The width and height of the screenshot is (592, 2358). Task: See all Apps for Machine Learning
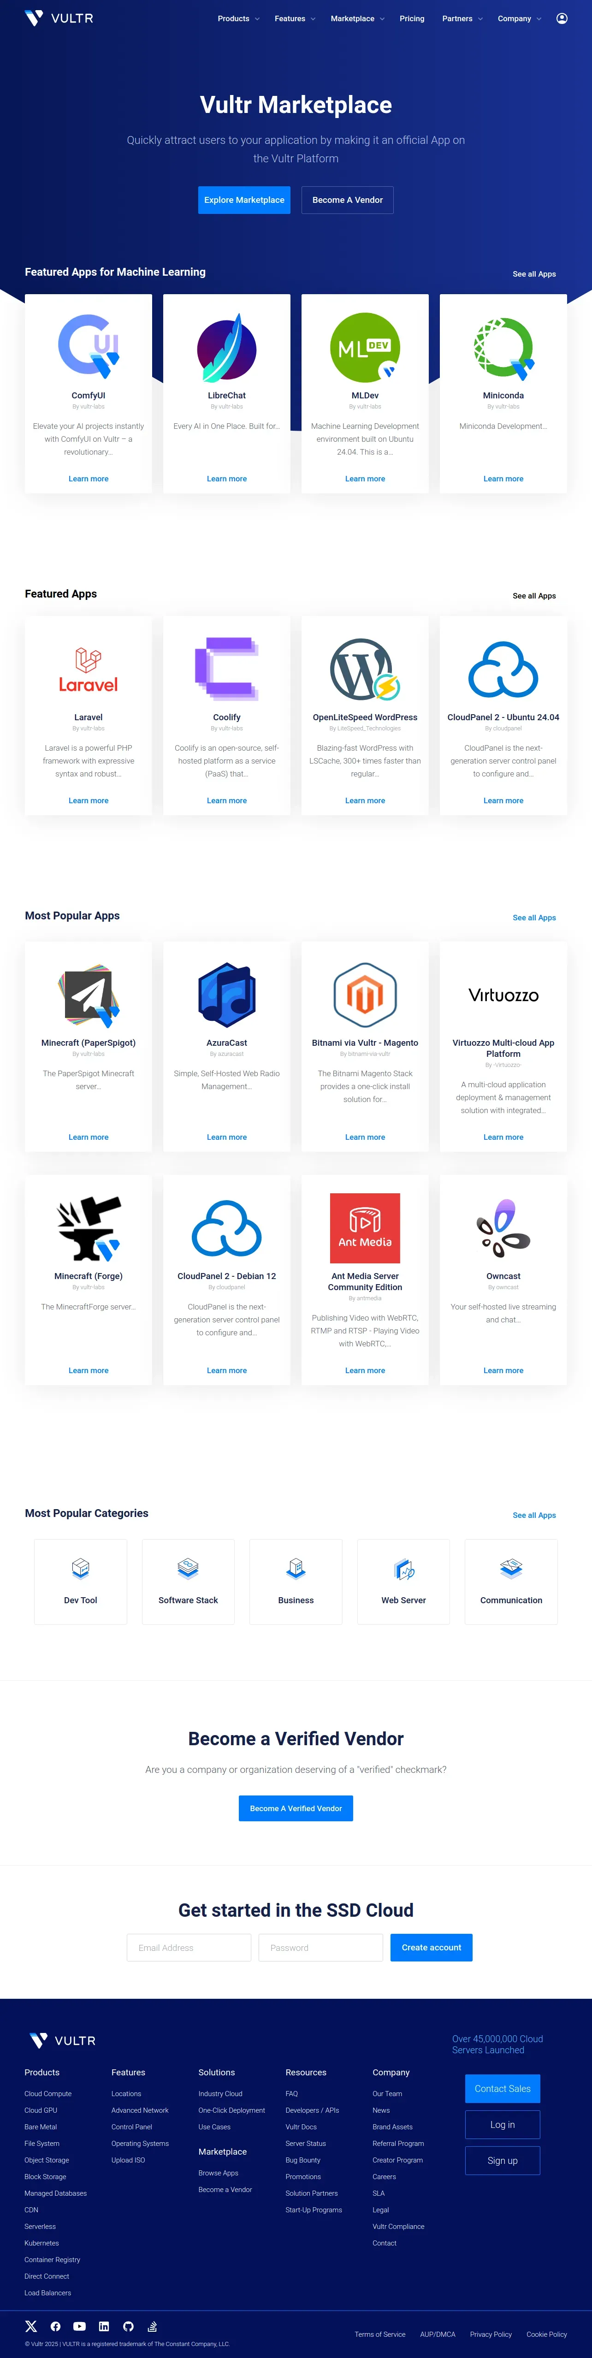click(x=534, y=274)
